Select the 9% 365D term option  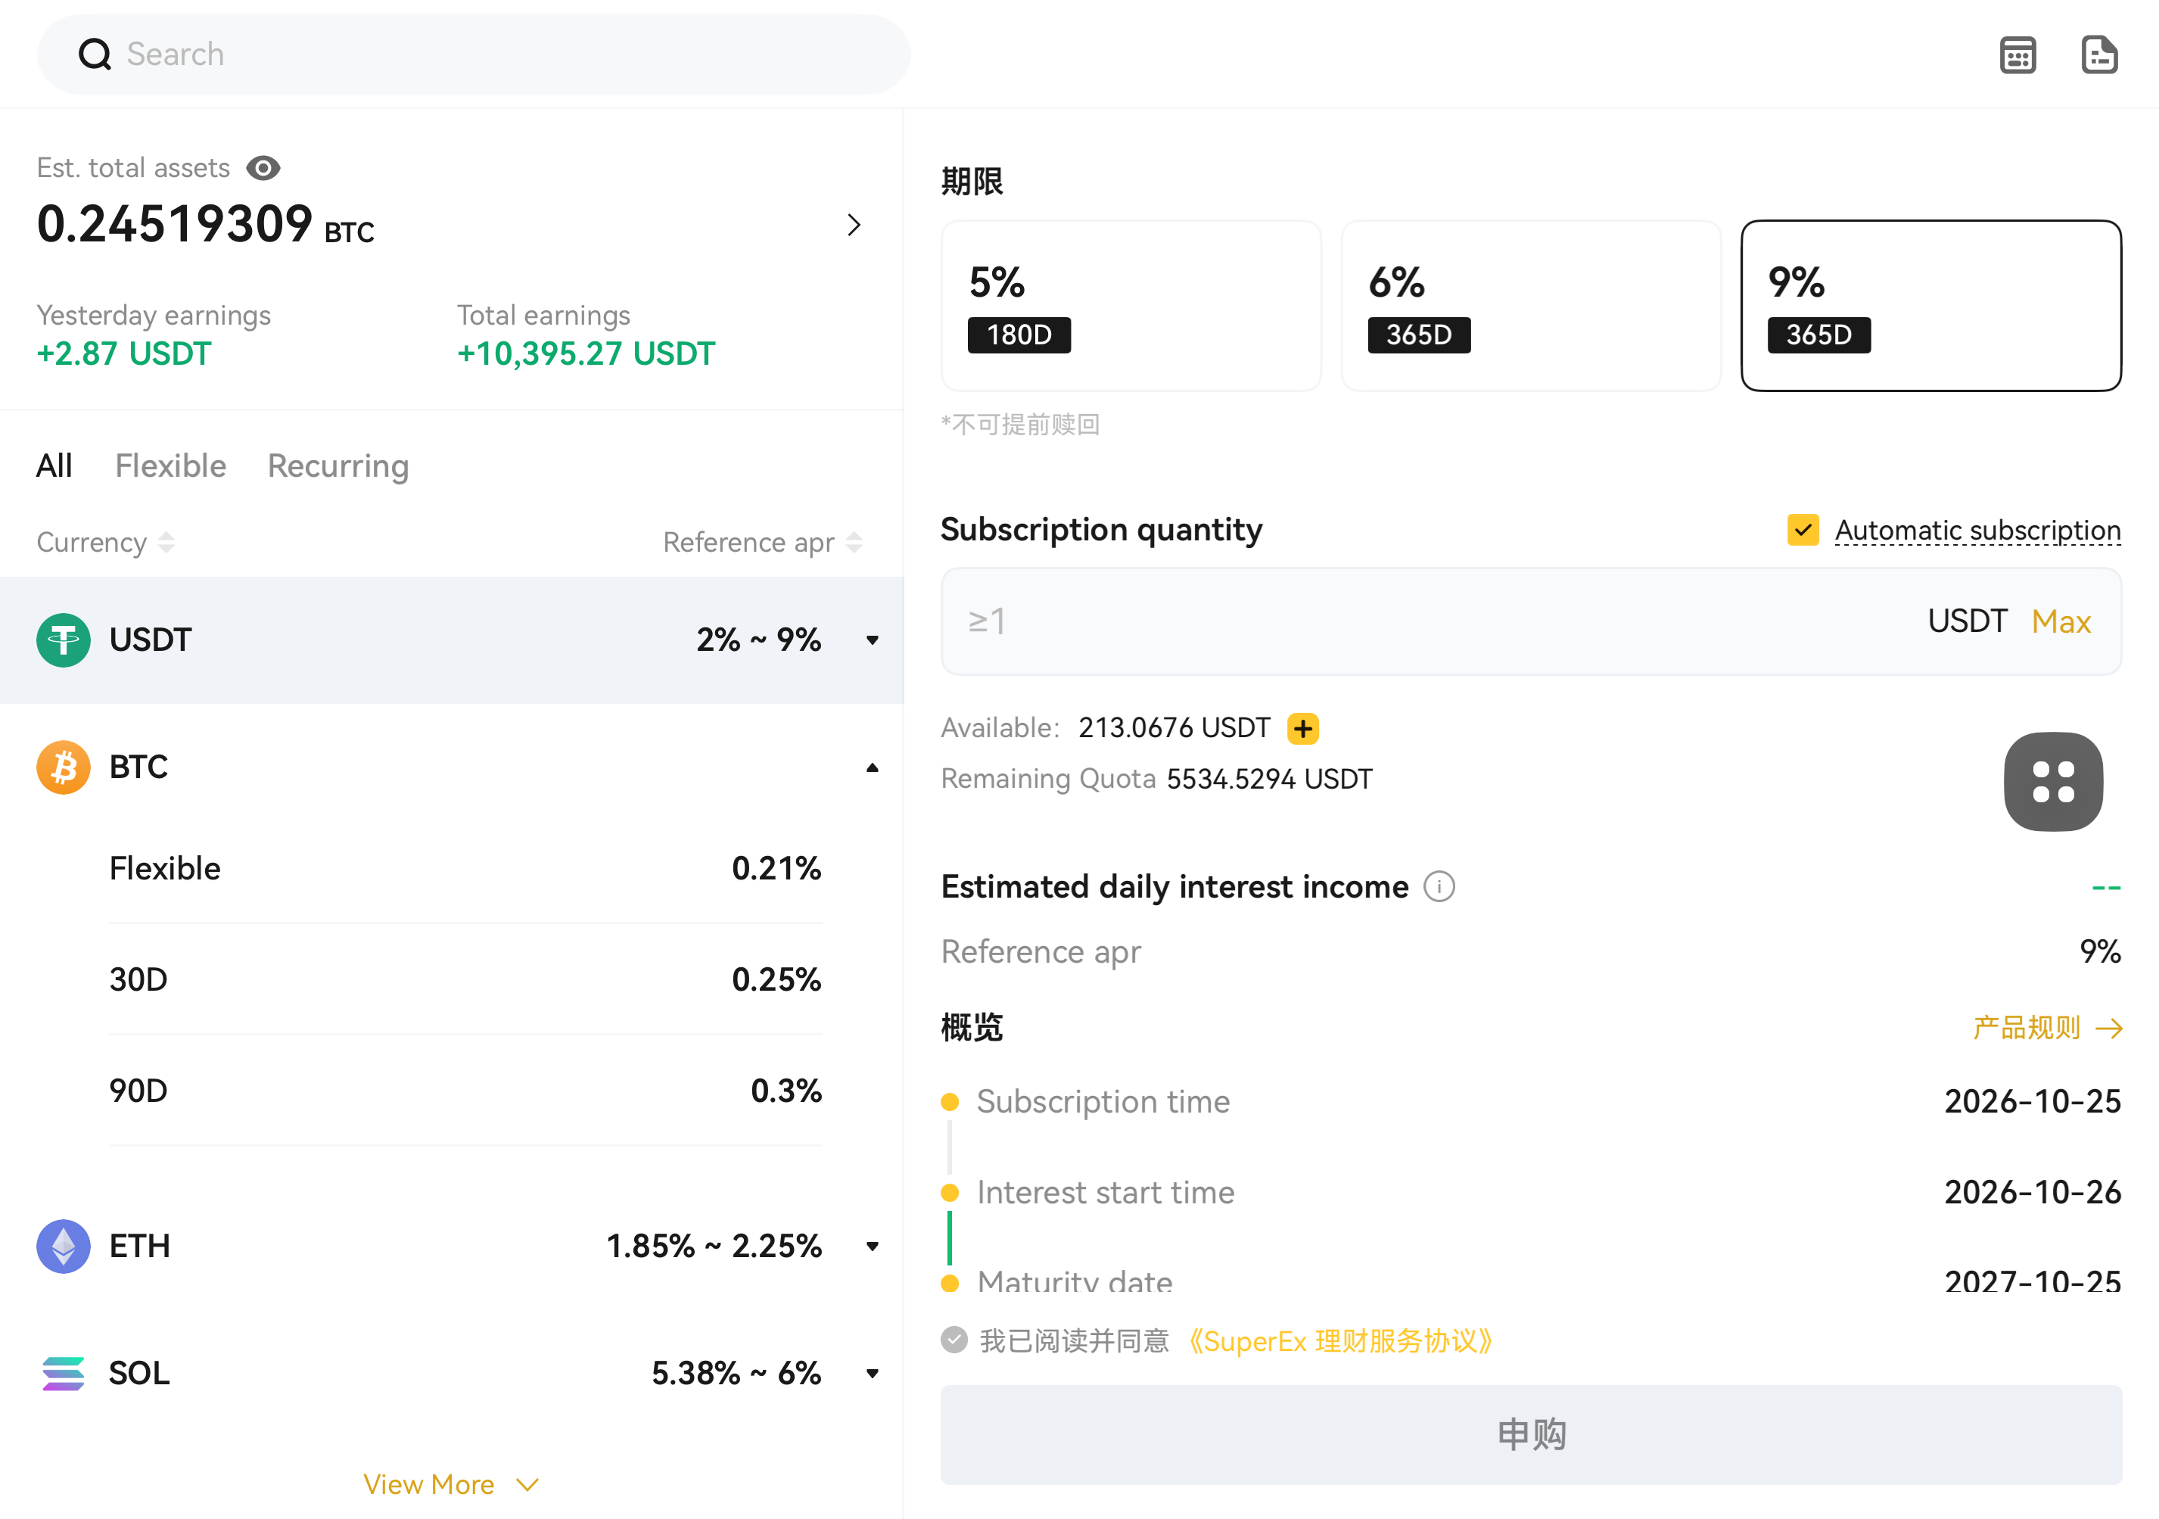pos(1930,306)
